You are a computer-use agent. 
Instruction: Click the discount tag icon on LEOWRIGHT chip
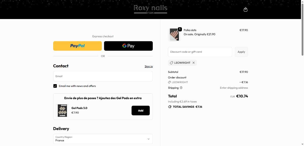pos(172,63)
